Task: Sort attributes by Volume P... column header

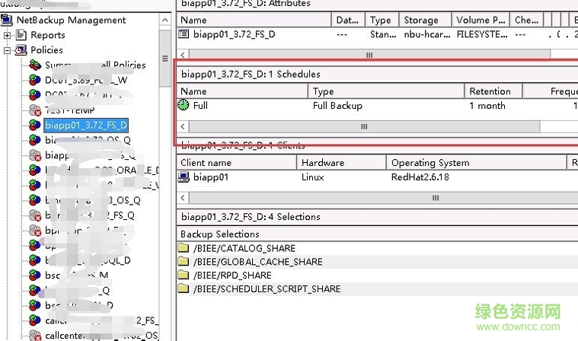Action: [481, 20]
